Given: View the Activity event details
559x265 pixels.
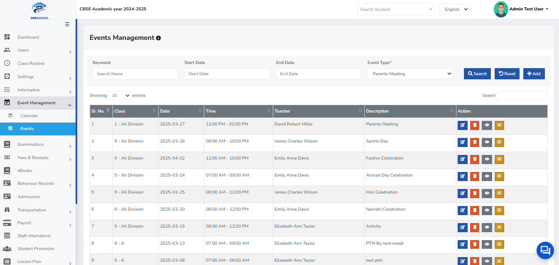Looking at the screenshot, I should [x=487, y=228].
